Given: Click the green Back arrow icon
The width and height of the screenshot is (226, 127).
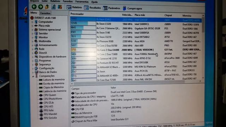Looking at the screenshot, I should pos(34,7).
